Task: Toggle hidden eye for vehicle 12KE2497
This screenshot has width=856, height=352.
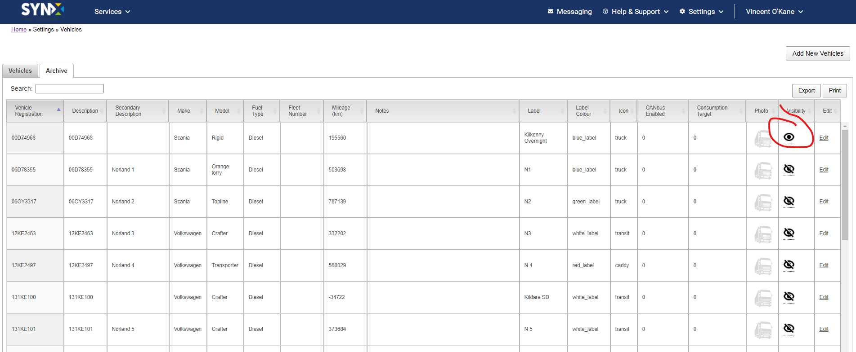Action: 789,264
